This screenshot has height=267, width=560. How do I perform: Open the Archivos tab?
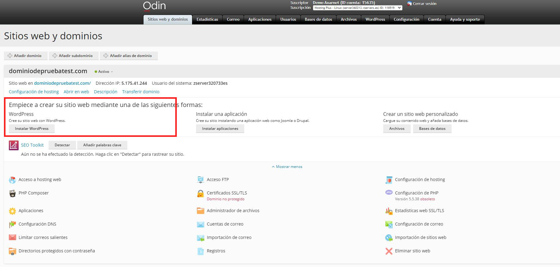pos(349,20)
